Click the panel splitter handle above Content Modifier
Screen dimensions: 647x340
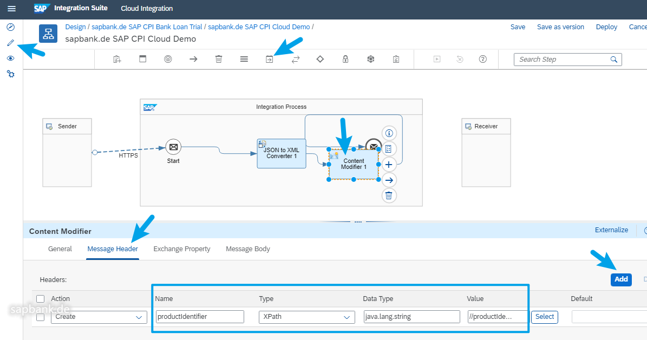[x=358, y=221]
